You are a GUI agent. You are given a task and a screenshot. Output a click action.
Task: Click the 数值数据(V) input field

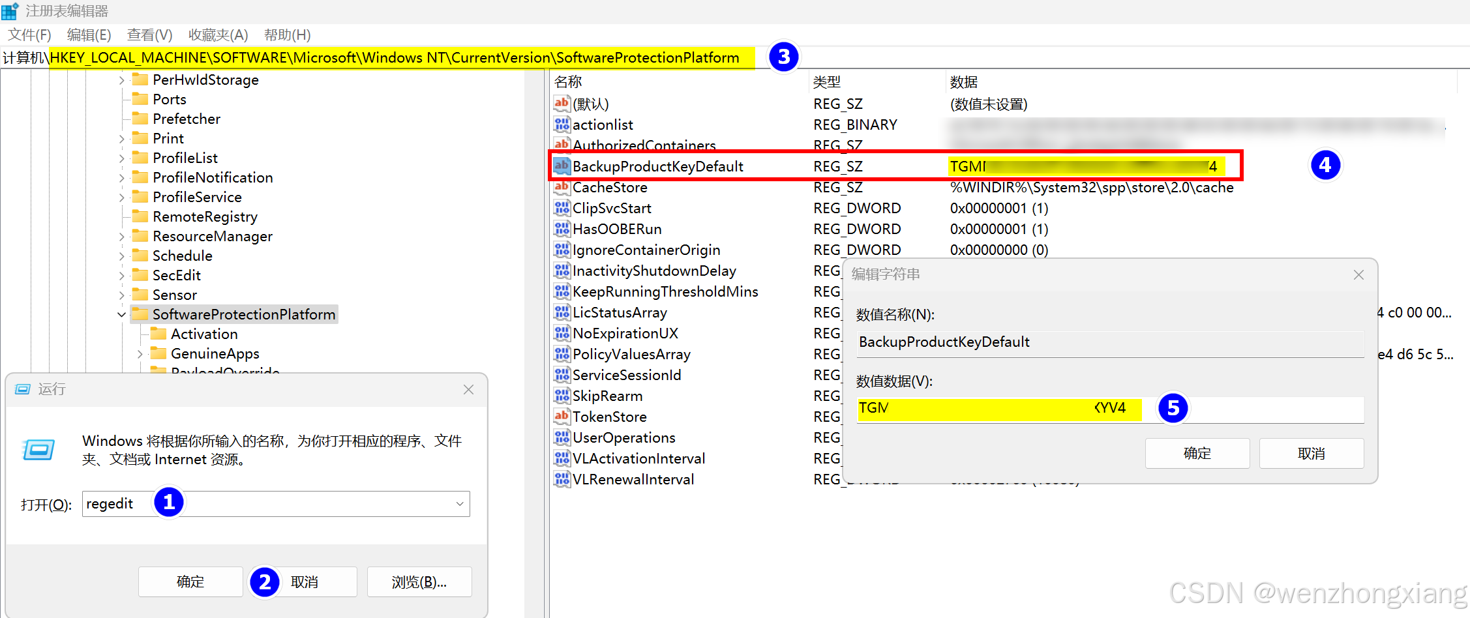point(1110,409)
